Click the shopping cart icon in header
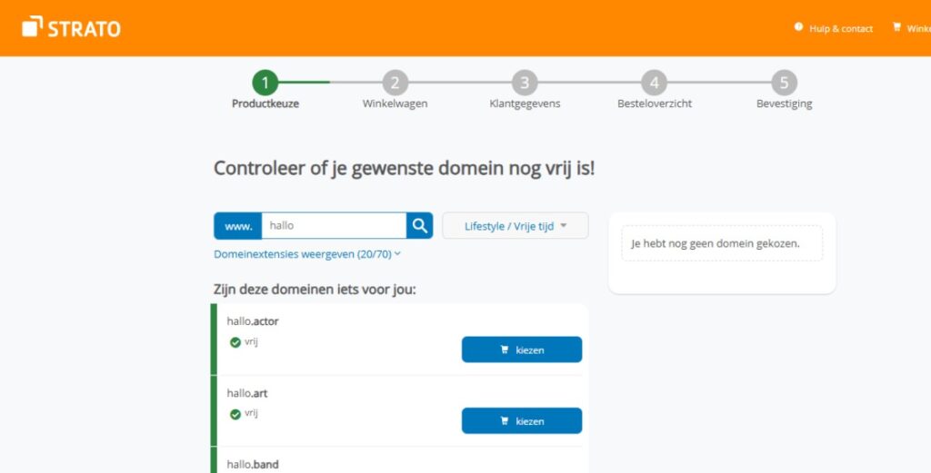The width and height of the screenshot is (931, 473). point(896,27)
